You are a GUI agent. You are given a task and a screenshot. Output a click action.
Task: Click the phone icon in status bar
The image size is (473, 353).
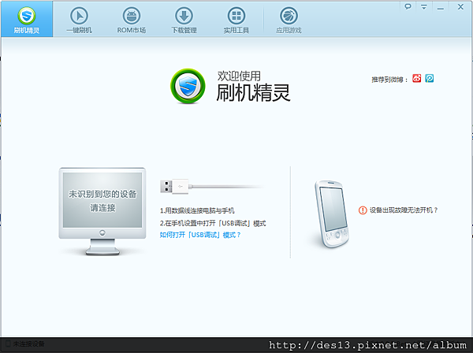pos(8,344)
